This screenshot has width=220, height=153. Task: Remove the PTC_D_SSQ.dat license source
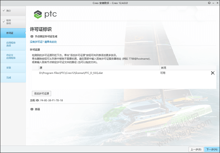[x=213, y=73]
